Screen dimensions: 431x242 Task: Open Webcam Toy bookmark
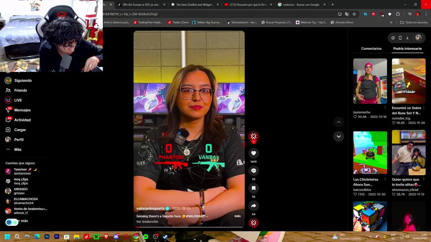(311, 23)
